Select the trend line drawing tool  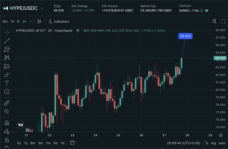(x=7, y=41)
